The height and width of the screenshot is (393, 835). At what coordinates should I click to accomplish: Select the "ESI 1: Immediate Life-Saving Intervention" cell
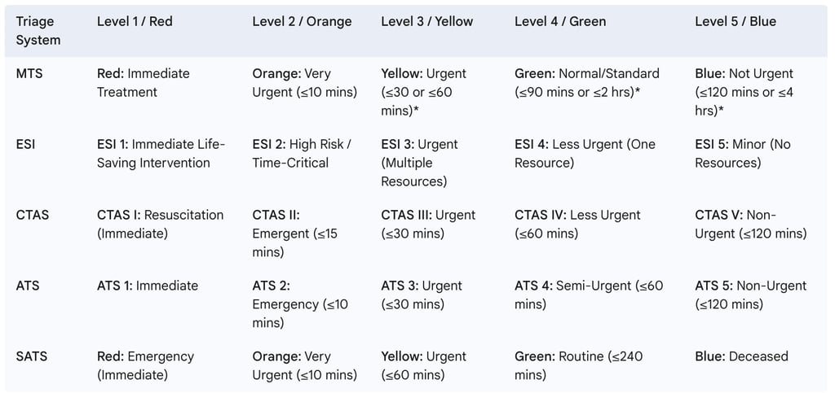click(161, 153)
